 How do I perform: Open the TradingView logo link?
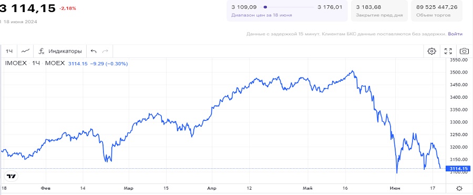click(x=11, y=176)
